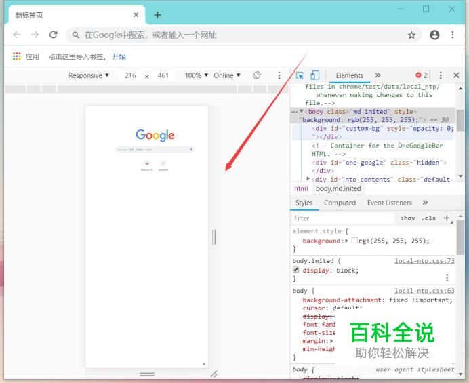Click the emulated page search box
This screenshot has width=469, height=383.
155,150
